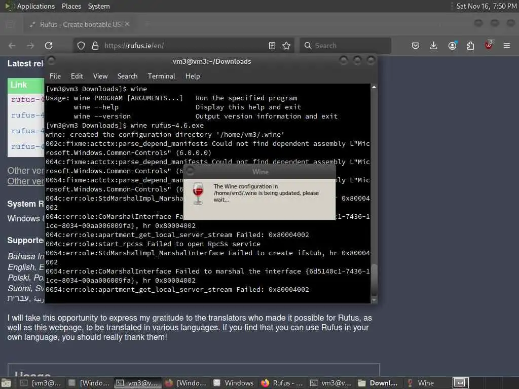This screenshot has width=519, height=389.
Task: Click the clock Sat Nov 16, 7:50 PM
Action: [486, 6]
